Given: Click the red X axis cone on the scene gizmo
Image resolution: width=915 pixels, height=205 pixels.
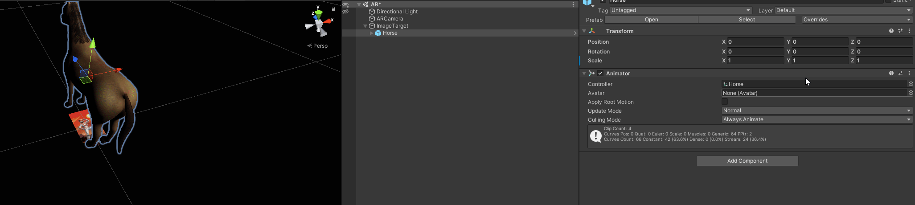Looking at the screenshot, I should point(328,20).
